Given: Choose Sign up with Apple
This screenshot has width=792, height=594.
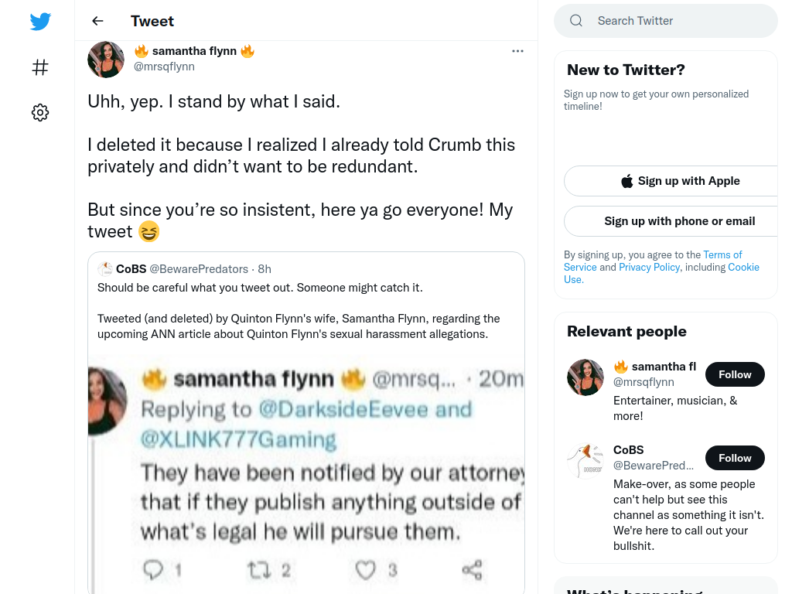Looking at the screenshot, I should tap(677, 181).
